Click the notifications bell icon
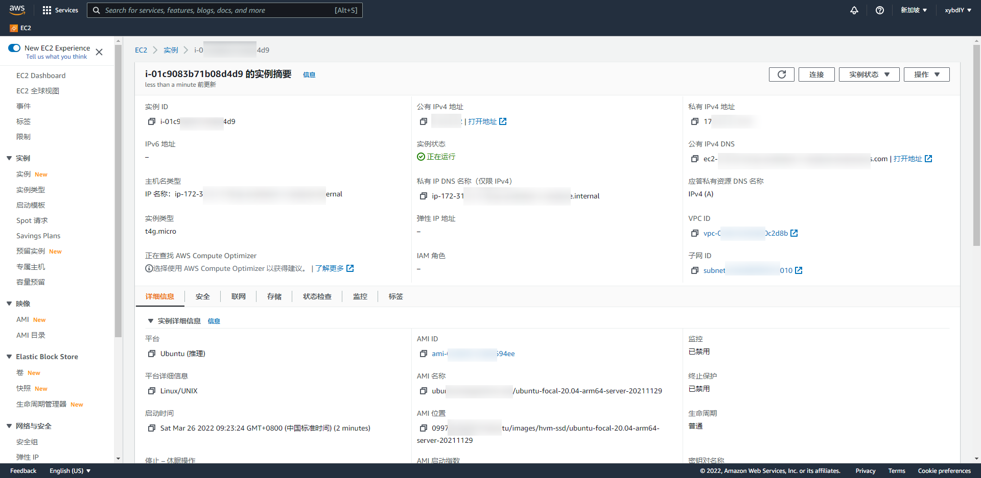 854,10
